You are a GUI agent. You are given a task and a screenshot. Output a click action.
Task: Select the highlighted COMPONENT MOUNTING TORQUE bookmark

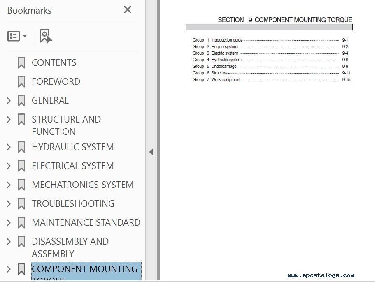86,271
